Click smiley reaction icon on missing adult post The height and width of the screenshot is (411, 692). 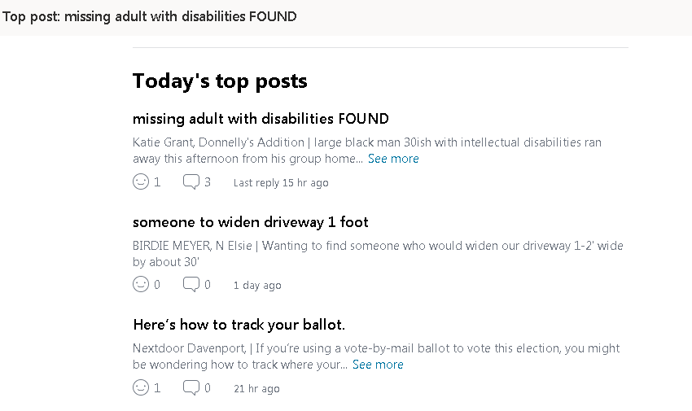tap(141, 181)
